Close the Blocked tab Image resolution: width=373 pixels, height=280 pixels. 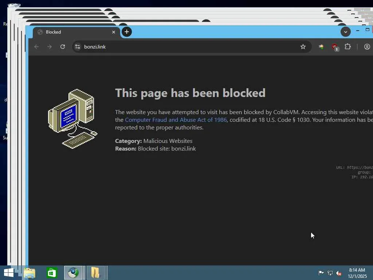[x=114, y=32]
